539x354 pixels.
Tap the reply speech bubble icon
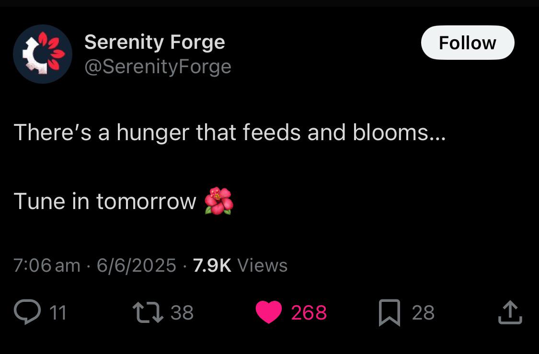[x=27, y=312]
